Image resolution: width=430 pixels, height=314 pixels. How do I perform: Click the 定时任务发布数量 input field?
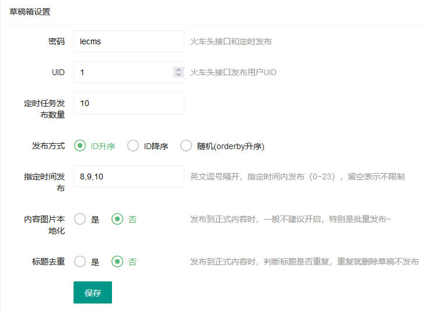[128, 103]
